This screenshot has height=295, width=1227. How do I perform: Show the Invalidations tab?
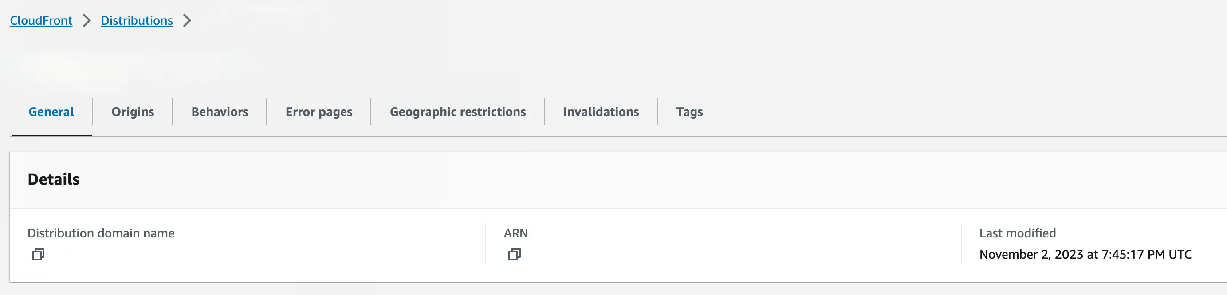coord(601,112)
